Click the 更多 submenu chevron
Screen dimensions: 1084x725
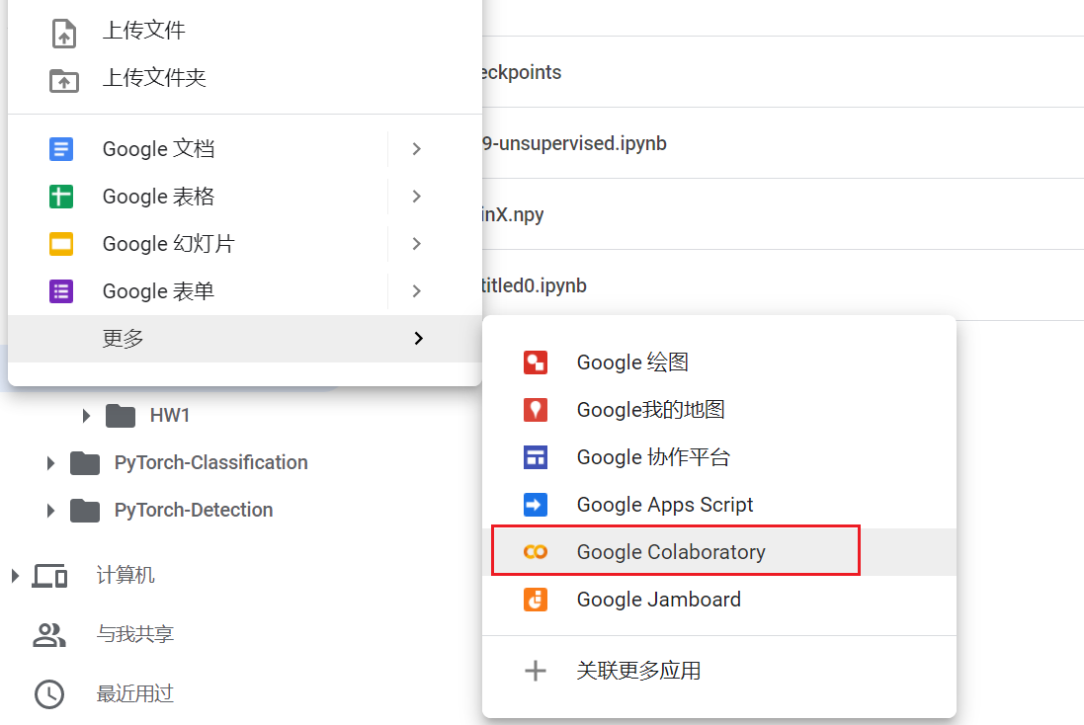click(x=418, y=338)
